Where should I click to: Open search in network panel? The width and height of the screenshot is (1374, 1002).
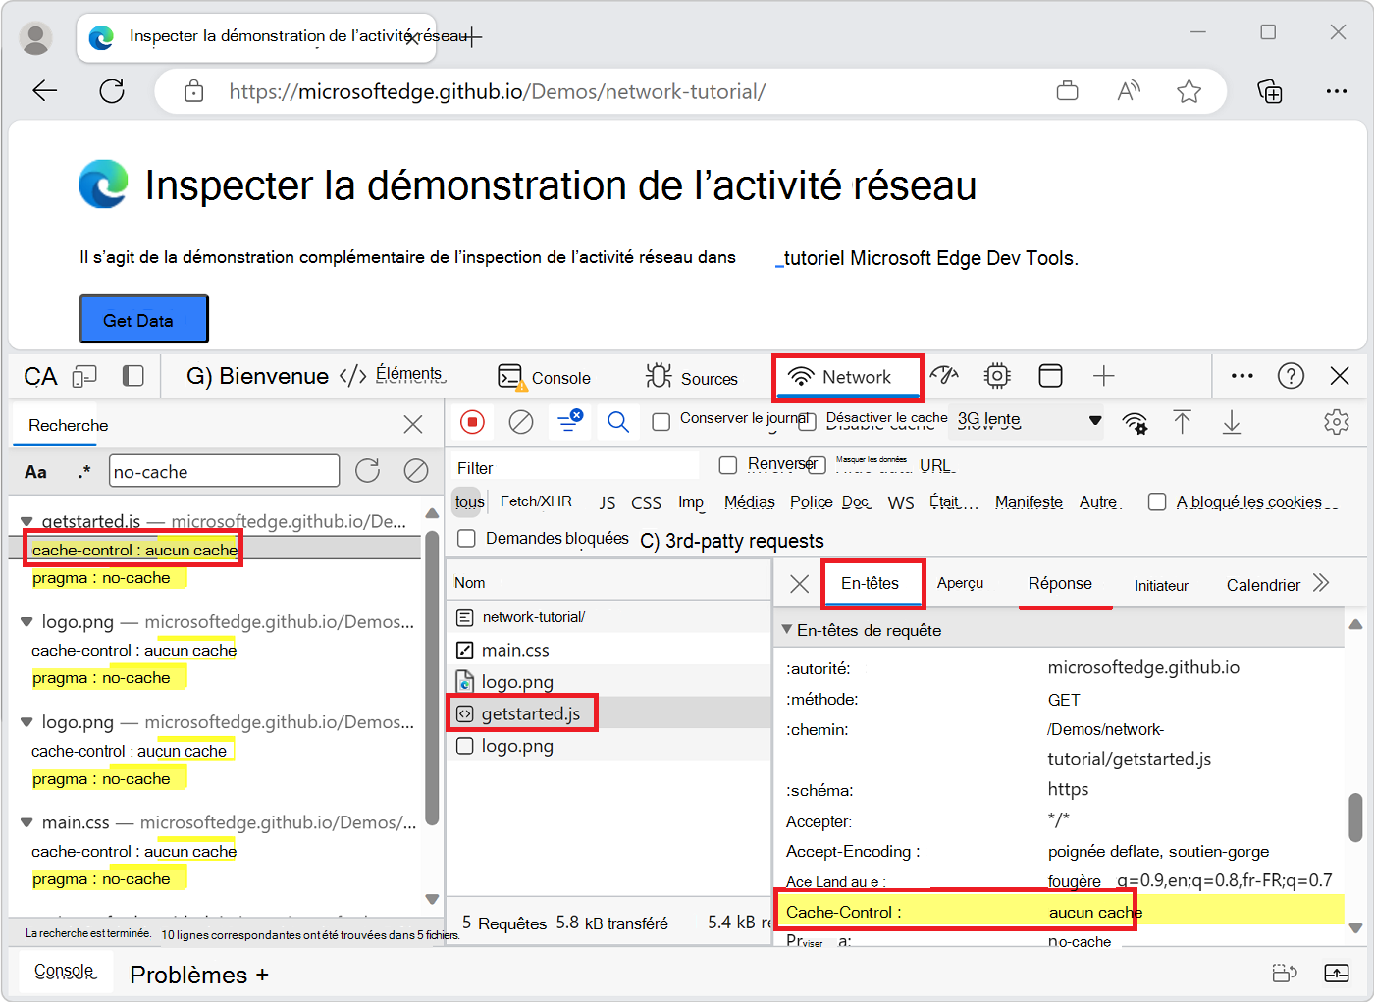[x=617, y=421]
